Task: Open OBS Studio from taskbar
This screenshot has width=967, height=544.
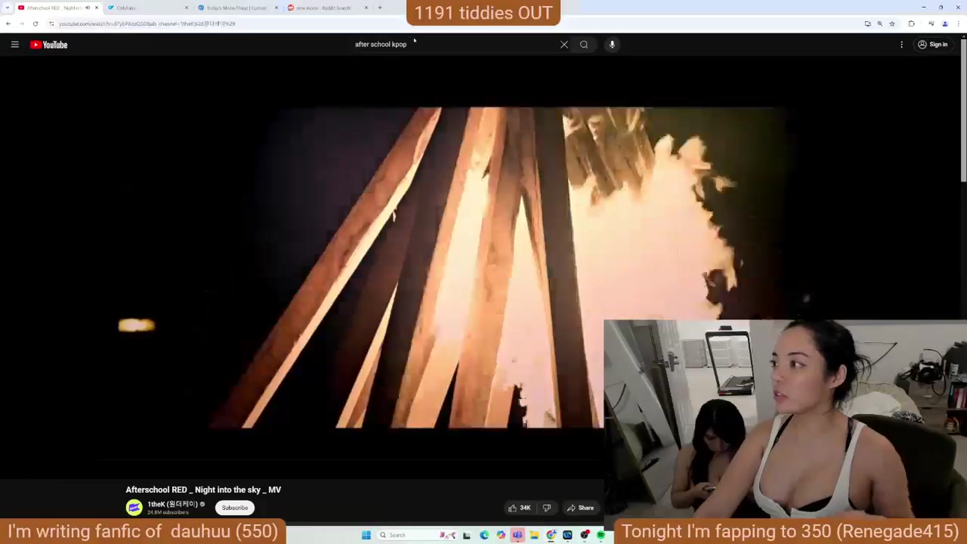Action: coord(584,535)
